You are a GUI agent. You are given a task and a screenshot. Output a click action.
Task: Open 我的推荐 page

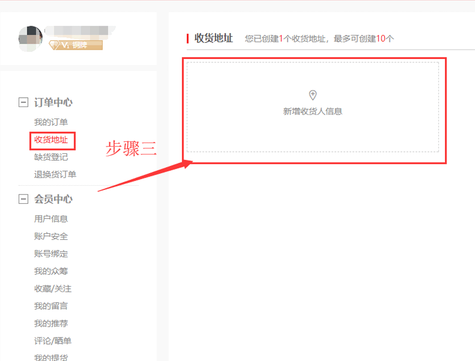tap(51, 323)
